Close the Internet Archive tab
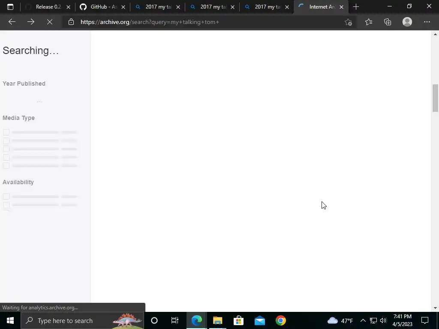This screenshot has width=439, height=329. [x=341, y=7]
